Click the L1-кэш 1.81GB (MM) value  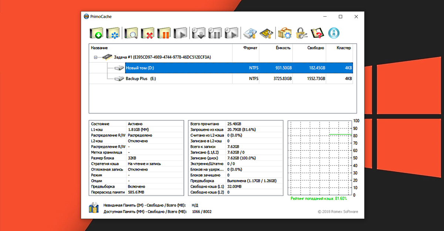139,130
